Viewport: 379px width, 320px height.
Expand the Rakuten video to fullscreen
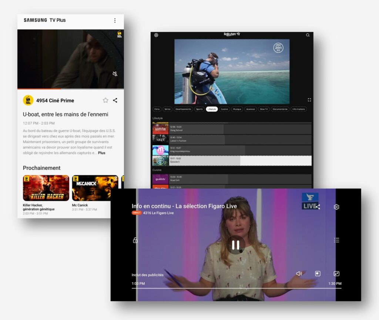pyautogui.click(x=309, y=100)
